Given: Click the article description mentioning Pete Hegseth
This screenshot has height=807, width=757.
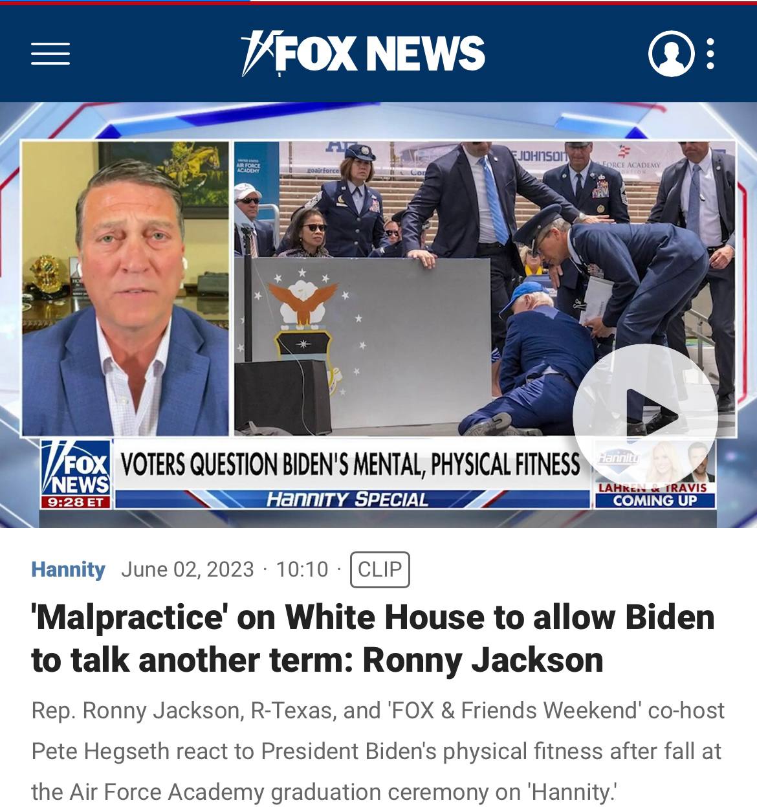Looking at the screenshot, I should tap(378, 751).
